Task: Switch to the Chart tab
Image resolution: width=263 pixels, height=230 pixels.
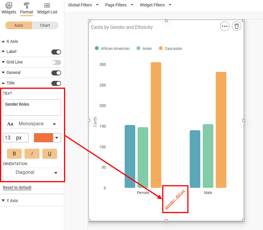Action: tap(45, 26)
